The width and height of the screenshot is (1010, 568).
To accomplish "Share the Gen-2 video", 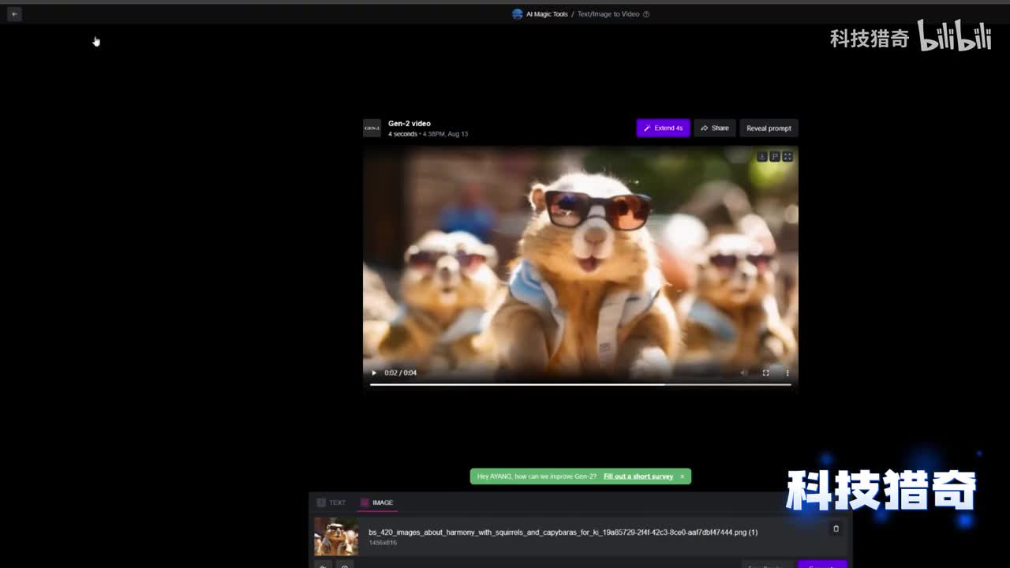I will point(714,128).
